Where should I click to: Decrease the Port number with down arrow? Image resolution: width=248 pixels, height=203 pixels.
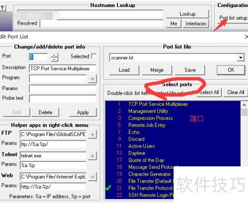tap(54, 59)
